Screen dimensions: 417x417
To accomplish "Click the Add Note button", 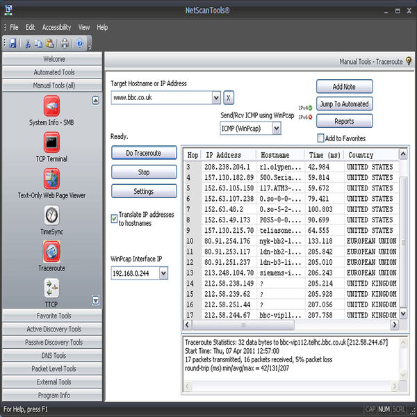I will [344, 87].
